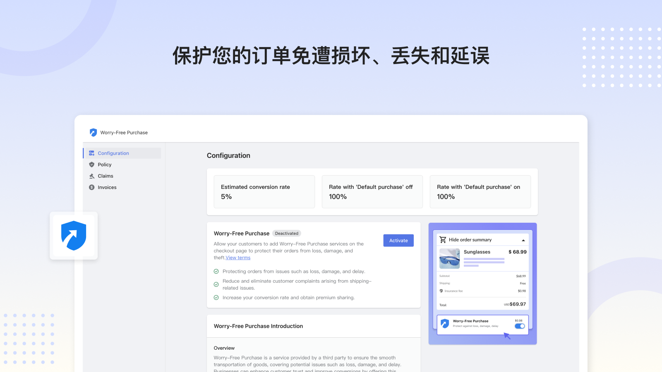Select the Configuration nav entry

pyautogui.click(x=113, y=153)
